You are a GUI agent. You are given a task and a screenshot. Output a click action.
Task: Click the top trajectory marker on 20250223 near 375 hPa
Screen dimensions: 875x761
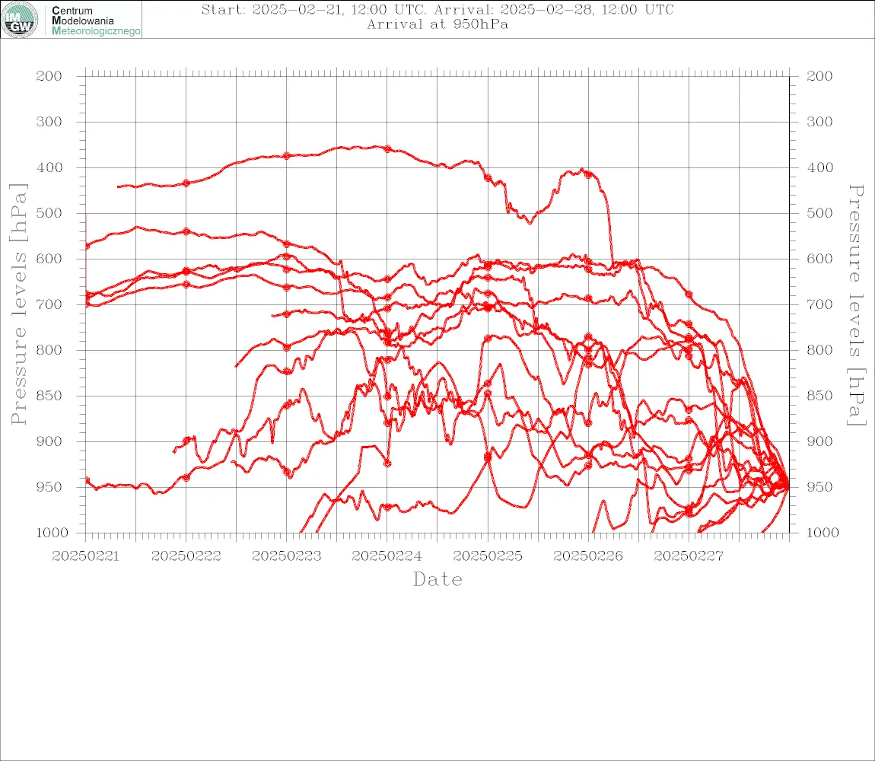(x=287, y=156)
